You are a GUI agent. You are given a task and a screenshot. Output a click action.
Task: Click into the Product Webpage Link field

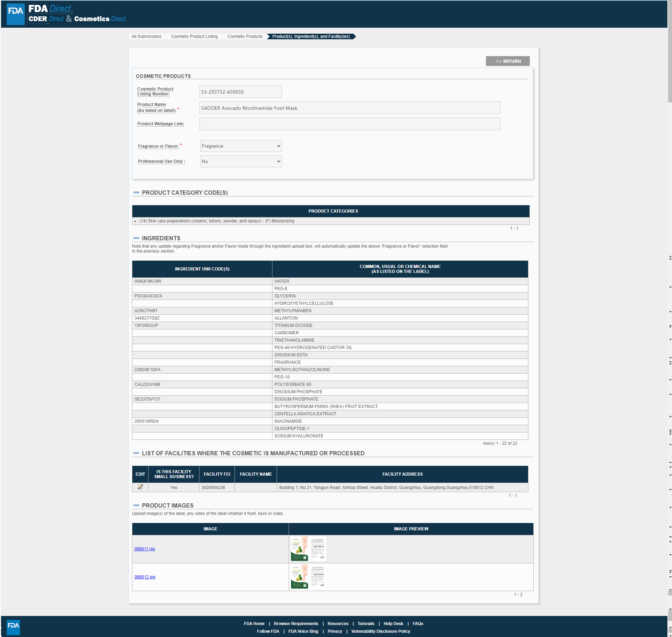point(350,124)
